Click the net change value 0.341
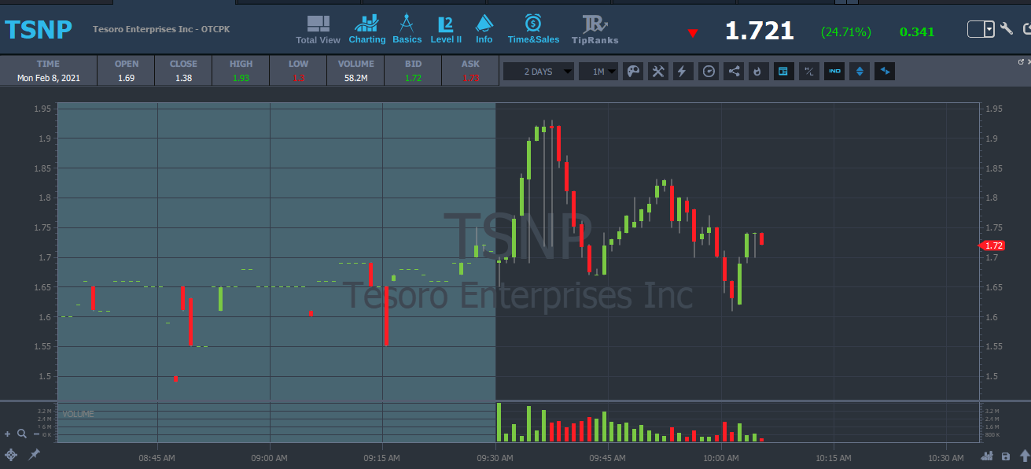 917,32
